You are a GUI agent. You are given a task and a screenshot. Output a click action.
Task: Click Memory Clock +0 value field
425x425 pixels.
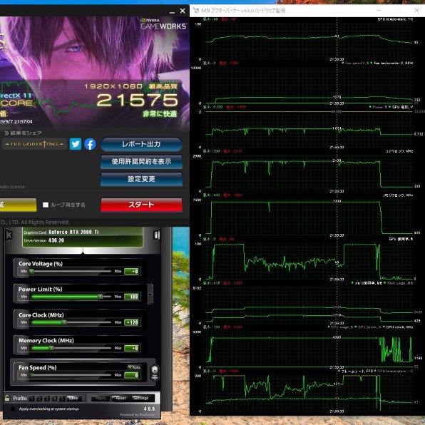point(131,348)
